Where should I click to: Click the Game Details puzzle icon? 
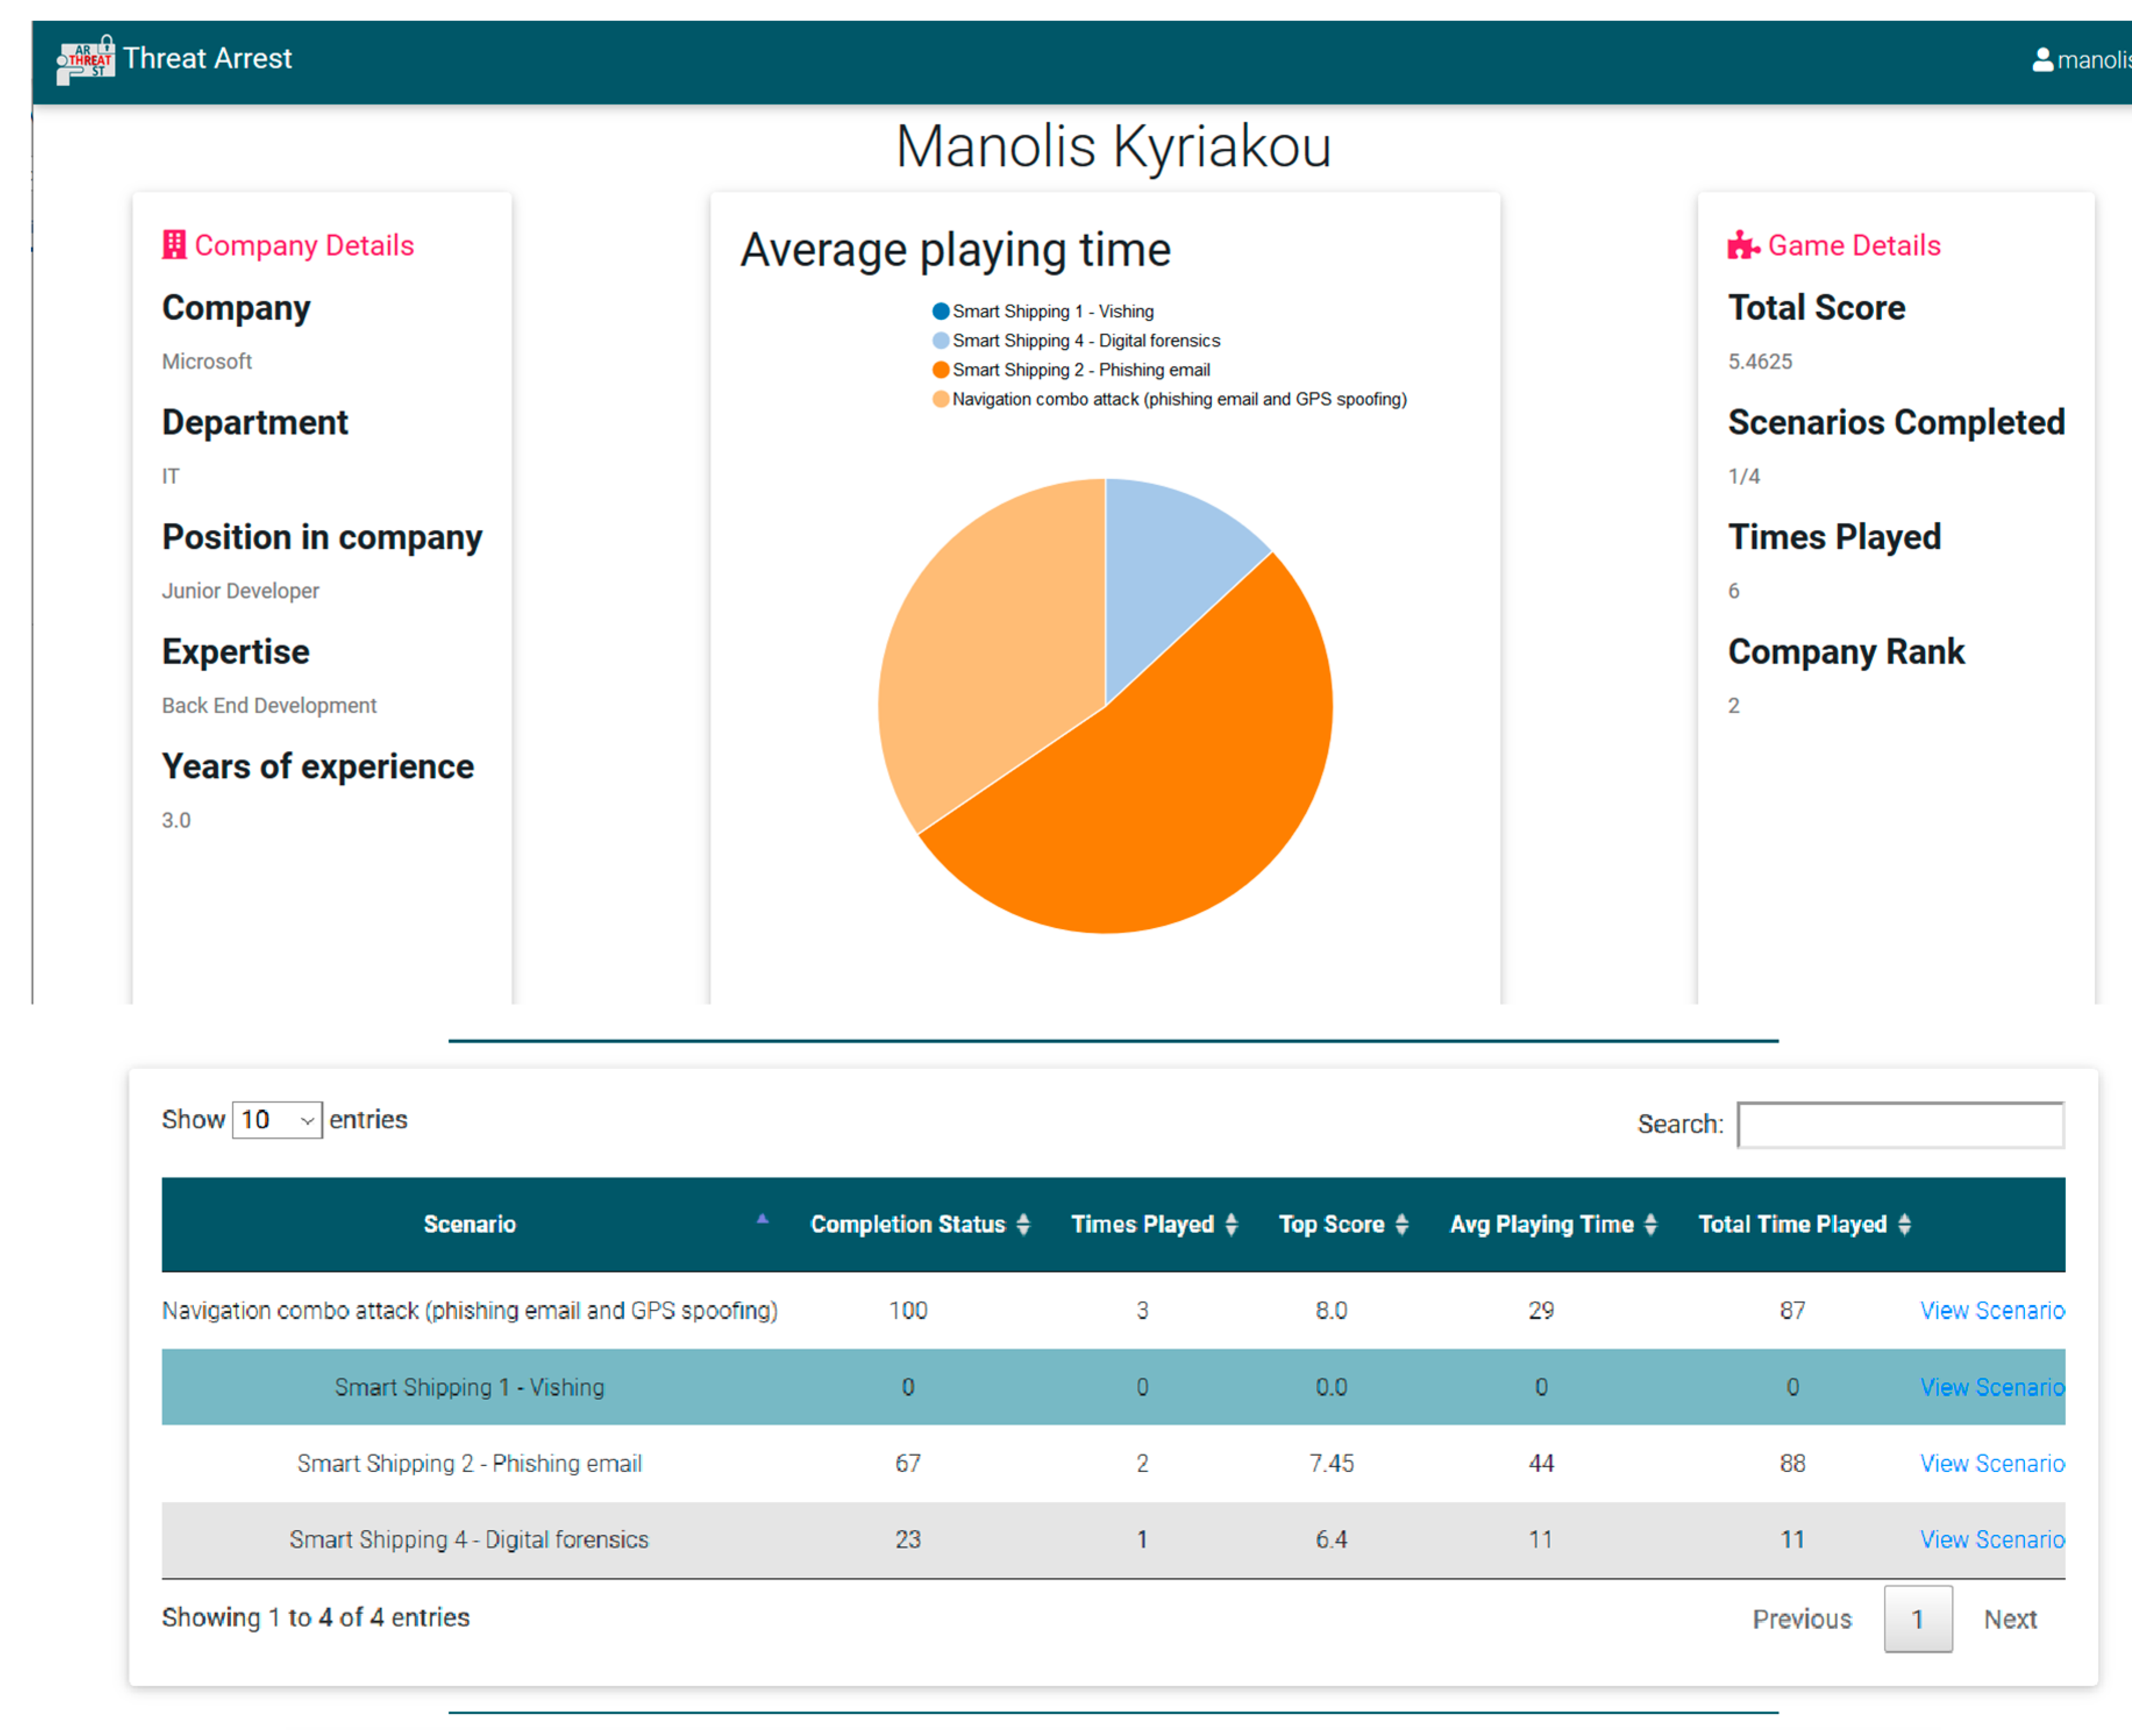(x=1742, y=245)
